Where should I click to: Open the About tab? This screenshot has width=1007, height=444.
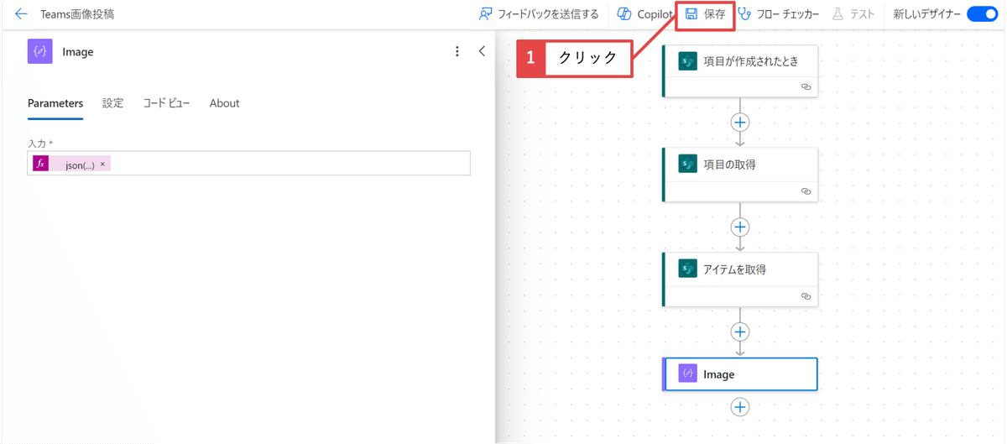pos(224,103)
